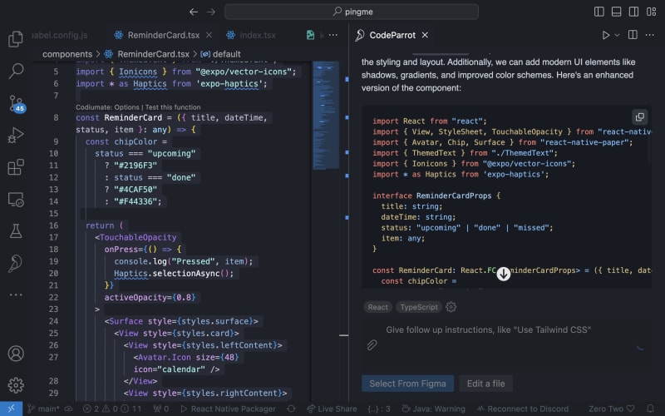Run code with the play icon
The height and width of the screenshot is (416, 665).
pyautogui.click(x=606, y=35)
